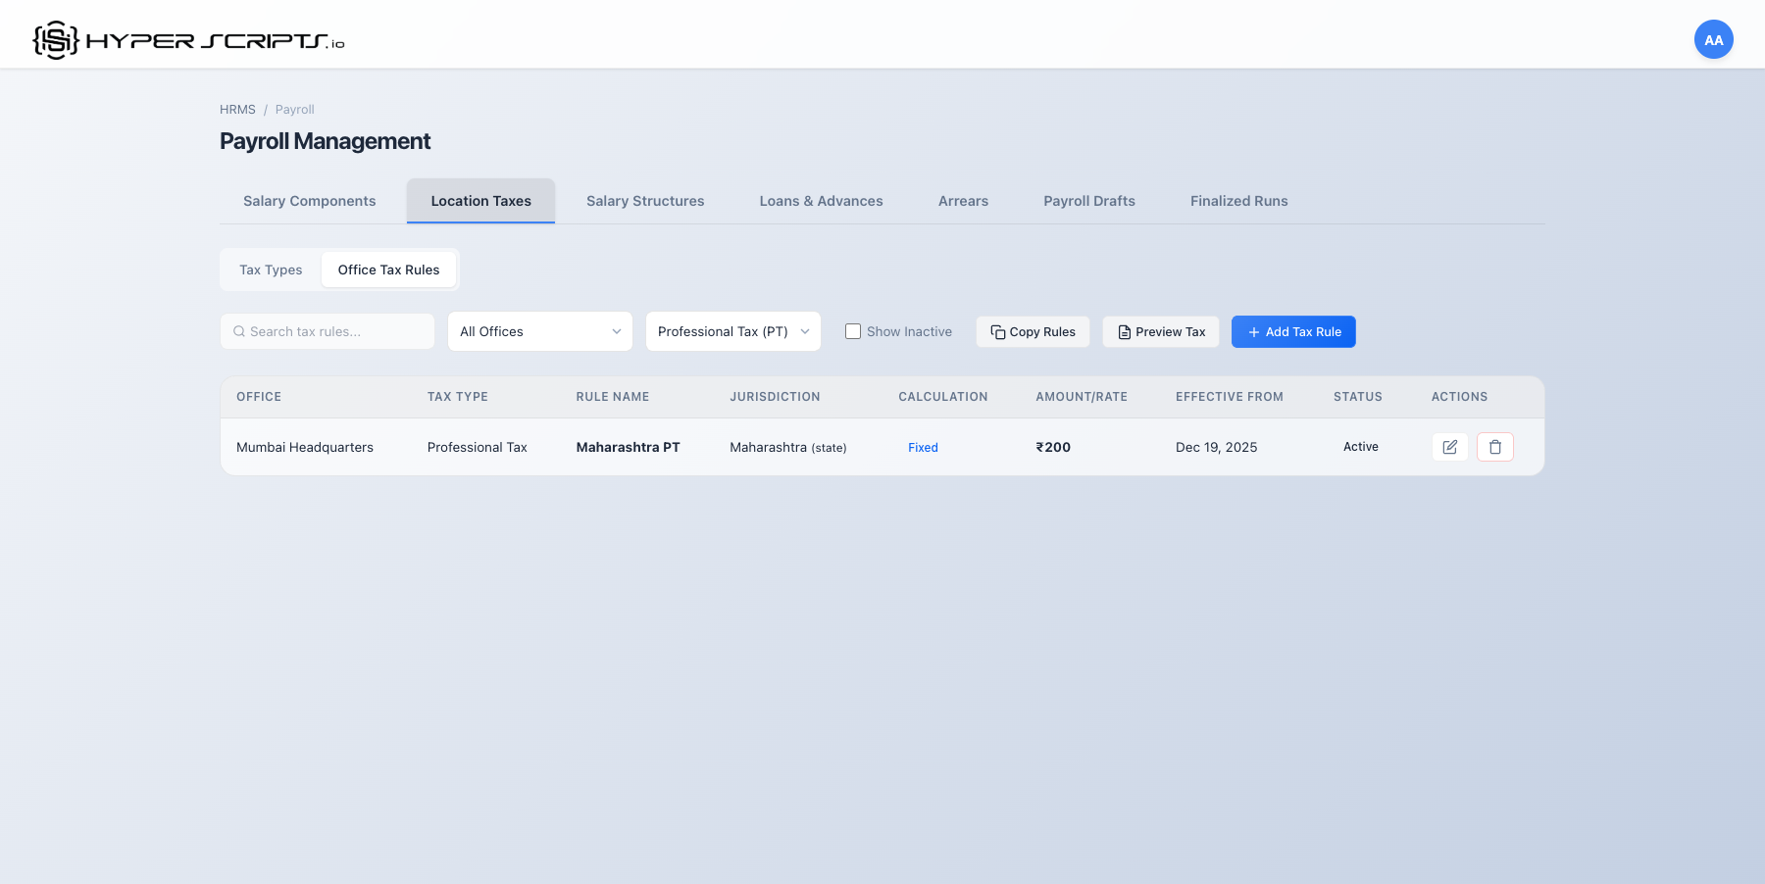1765x884 pixels.
Task: Click the HRMS breadcrumb link
Action: [237, 110]
